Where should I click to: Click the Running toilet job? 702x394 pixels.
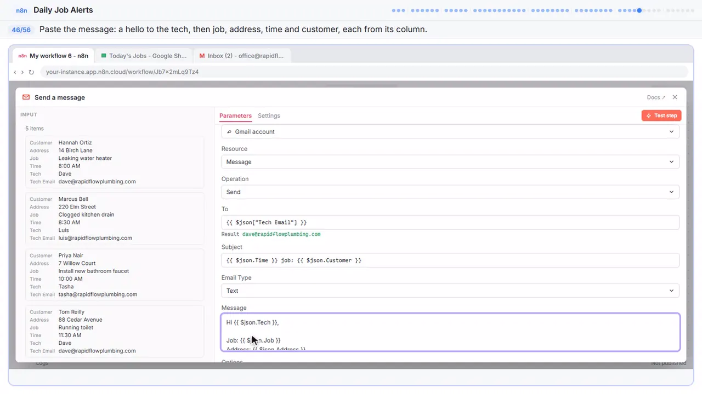coord(76,327)
